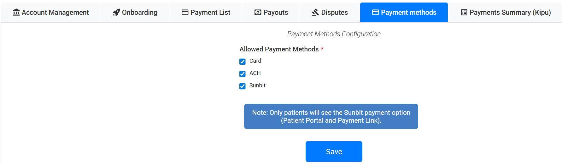Click the money icon beside Payouts
Screen dimensions: 562x164
pyautogui.click(x=258, y=12)
